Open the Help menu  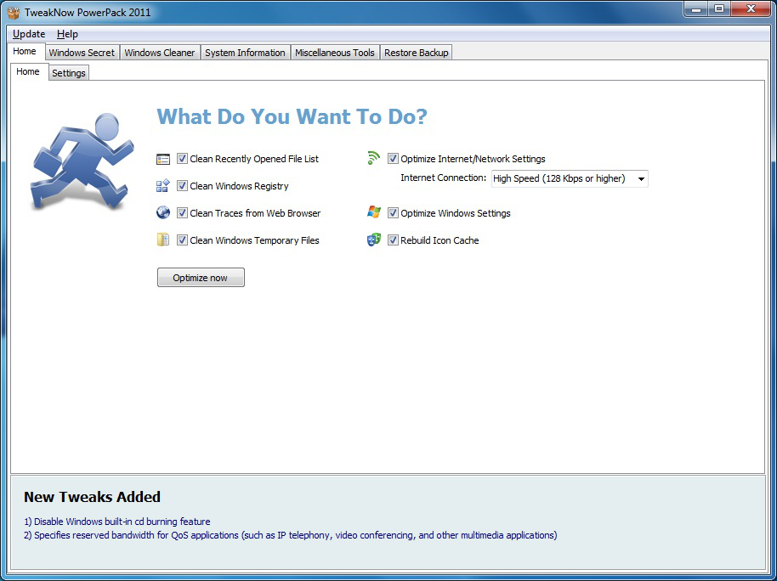(67, 34)
